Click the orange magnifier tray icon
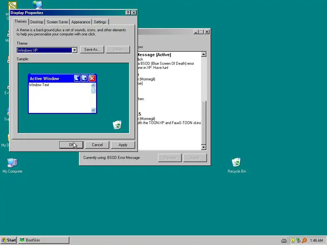Image resolution: width=327 pixels, height=245 pixels. click(304, 241)
